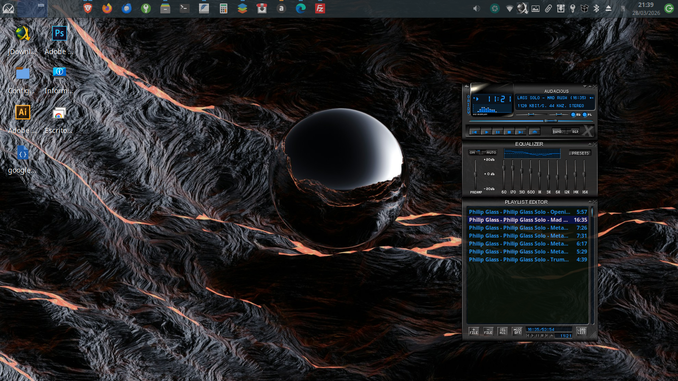Open the MISC OPT. playlist menu
The image size is (678, 381).
click(x=517, y=331)
